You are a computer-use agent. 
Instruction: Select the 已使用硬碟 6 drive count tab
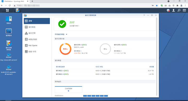tap(68, 90)
